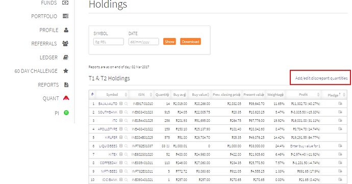Image resolution: width=352 pixels, height=184 pixels.
Task: Click the Quant logo icon
Action: tap(66, 98)
